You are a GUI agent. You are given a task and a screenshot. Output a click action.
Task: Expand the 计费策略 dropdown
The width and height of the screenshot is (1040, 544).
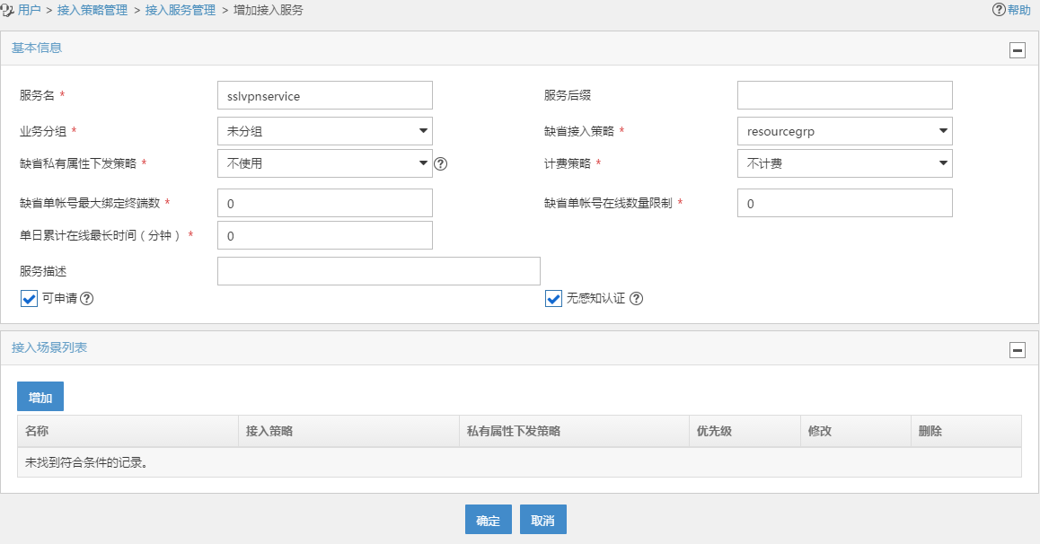pyautogui.click(x=844, y=163)
